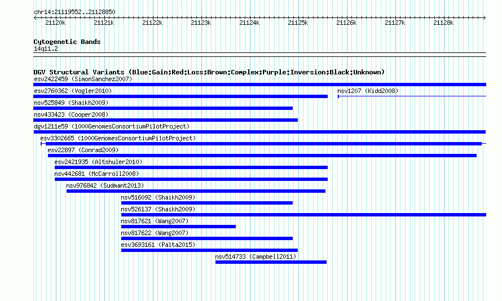Click the Cytogenetic Bands track title
The width and height of the screenshot is (502, 301).
67,42
